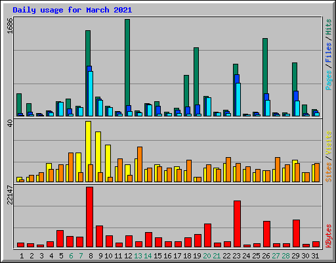The height and width of the screenshot is (263, 336).
Task: Click the blue 'Files' legend label
Action: coord(329,52)
